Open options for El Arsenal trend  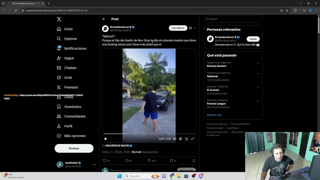point(258,87)
